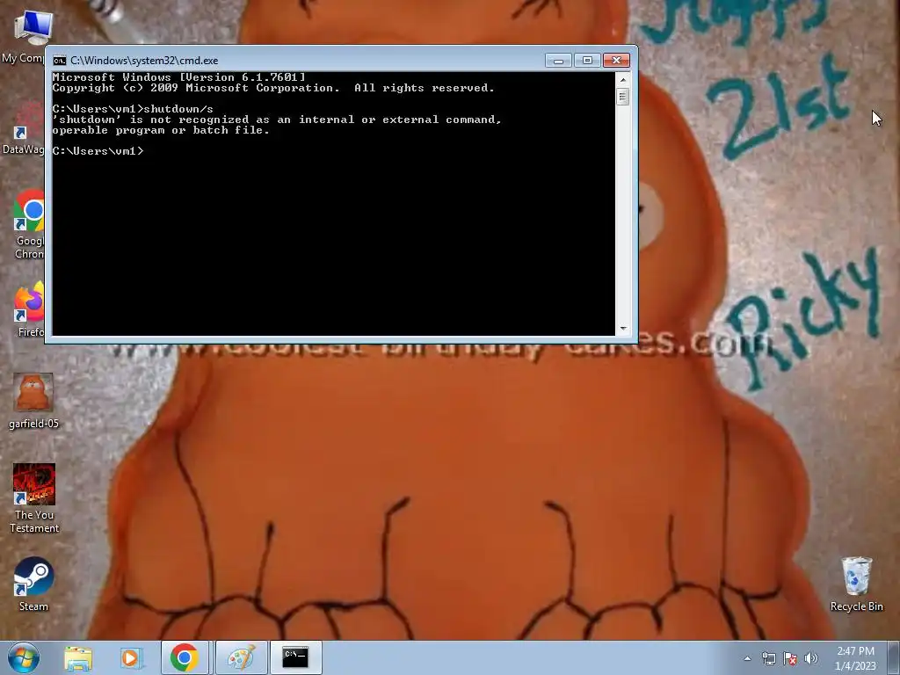Viewport: 900px width, 675px height.
Task: Click the cmd scrollbar up arrow
Action: (x=623, y=80)
